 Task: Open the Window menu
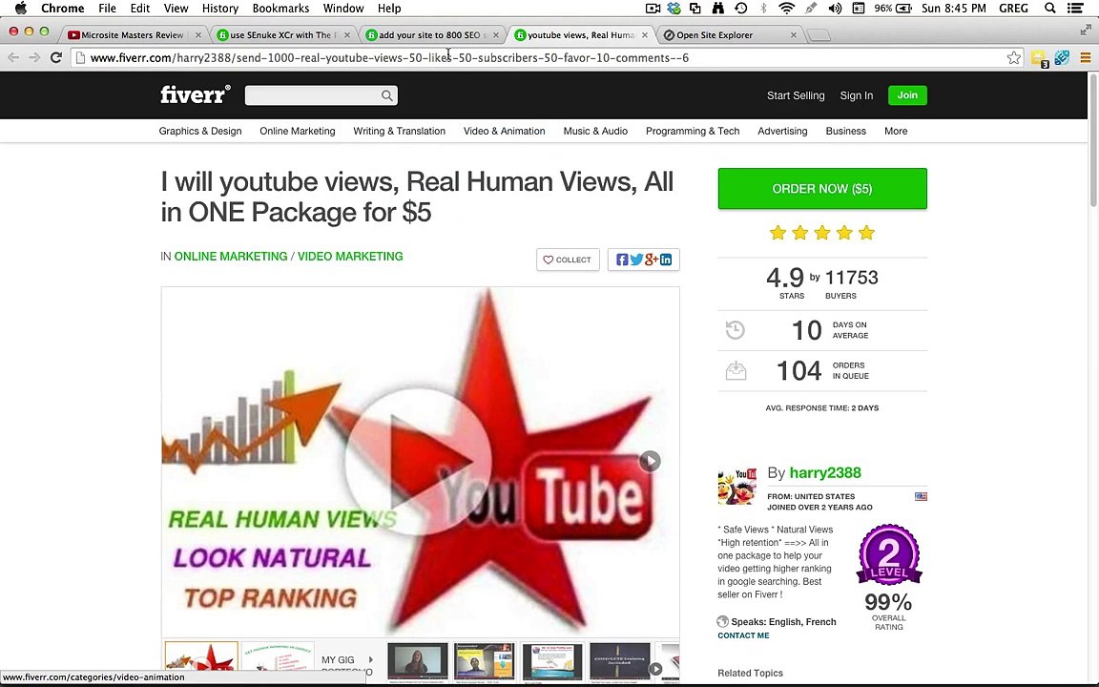point(343,9)
